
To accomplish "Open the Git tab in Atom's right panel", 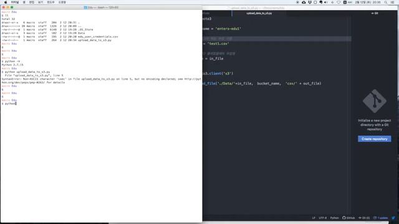I will [375, 13].
